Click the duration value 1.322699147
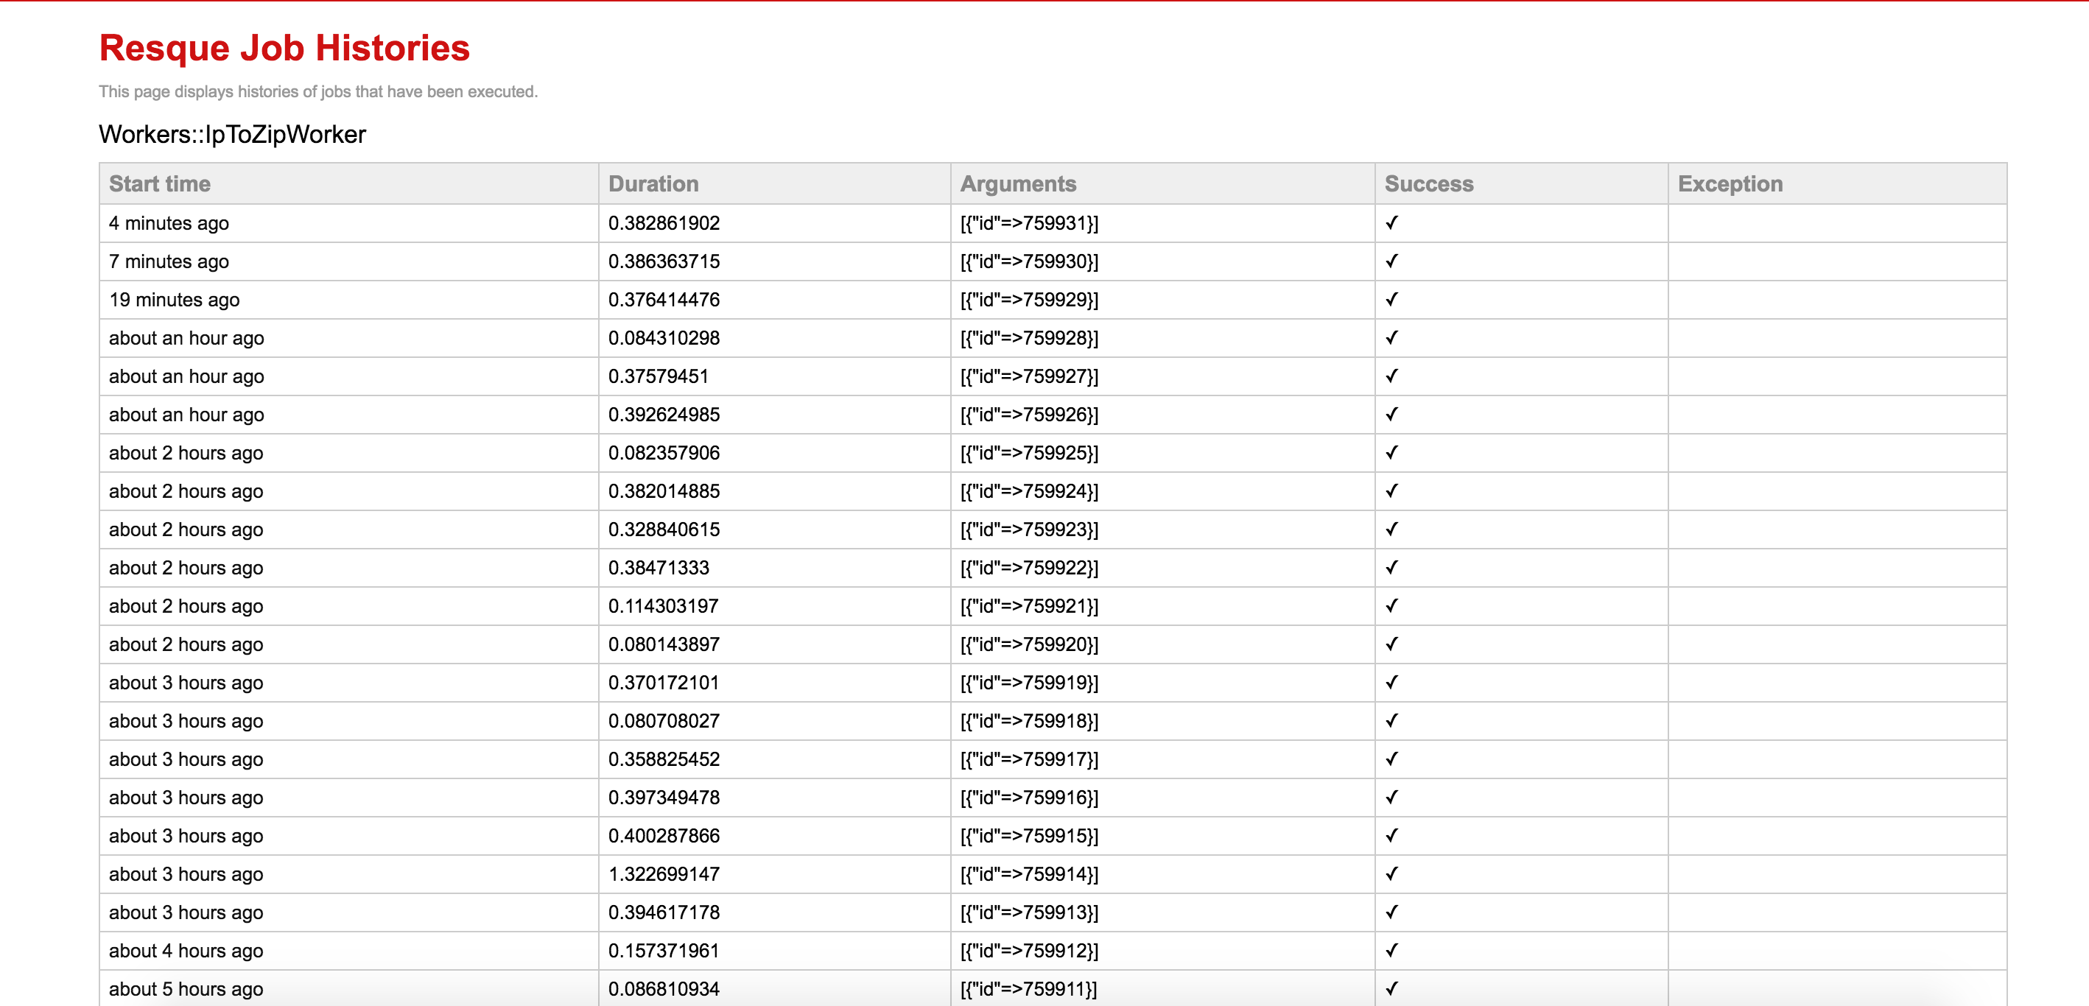This screenshot has height=1006, width=2089. pyautogui.click(x=664, y=874)
